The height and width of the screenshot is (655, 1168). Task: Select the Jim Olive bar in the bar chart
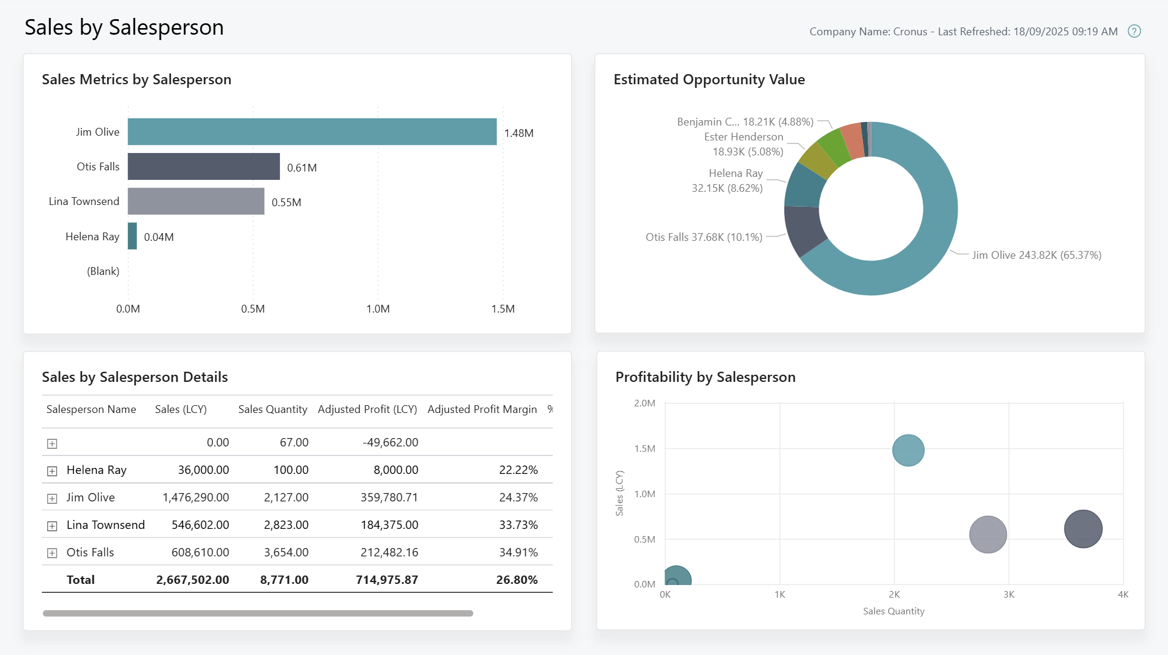(311, 131)
